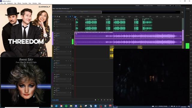The image size is (192, 108).
Task: Click the Search Help field
Action: [178, 6]
